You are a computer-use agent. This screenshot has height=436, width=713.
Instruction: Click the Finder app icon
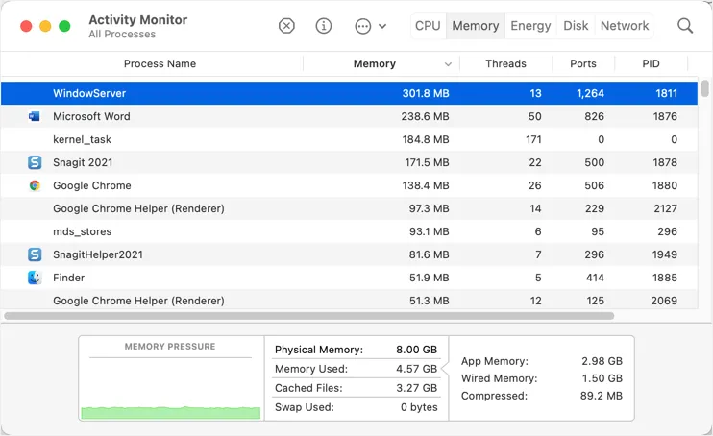[x=35, y=278]
